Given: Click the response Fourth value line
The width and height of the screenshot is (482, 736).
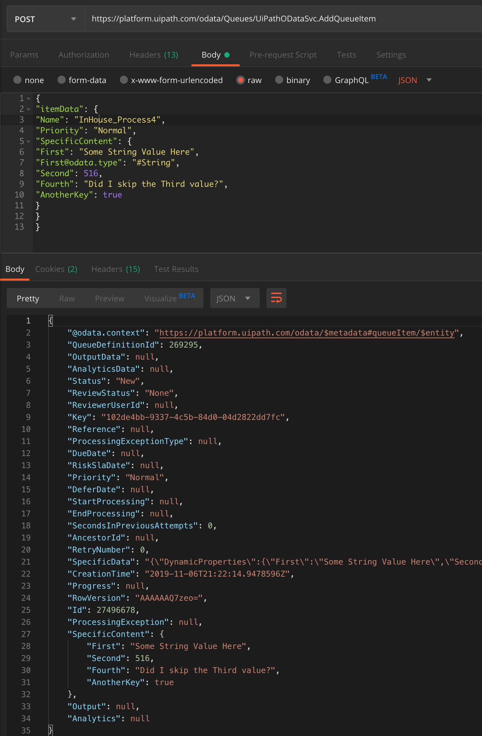Looking at the screenshot, I should (x=183, y=670).
